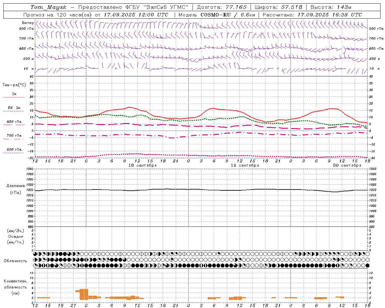Image resolution: width=385 pixels, height=308 pixels.
Task: Click the '19 сентября' date label
Action: tap(245, 165)
